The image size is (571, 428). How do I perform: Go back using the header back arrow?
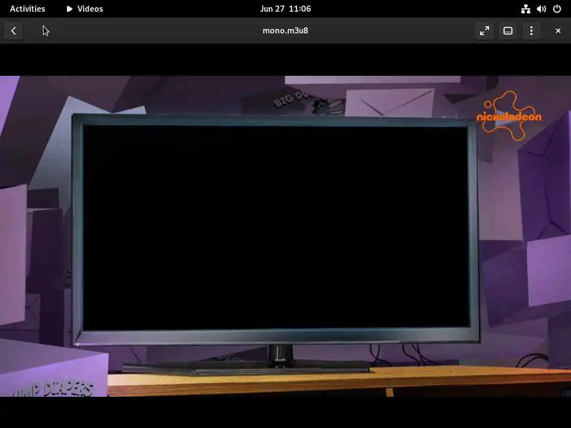point(13,31)
